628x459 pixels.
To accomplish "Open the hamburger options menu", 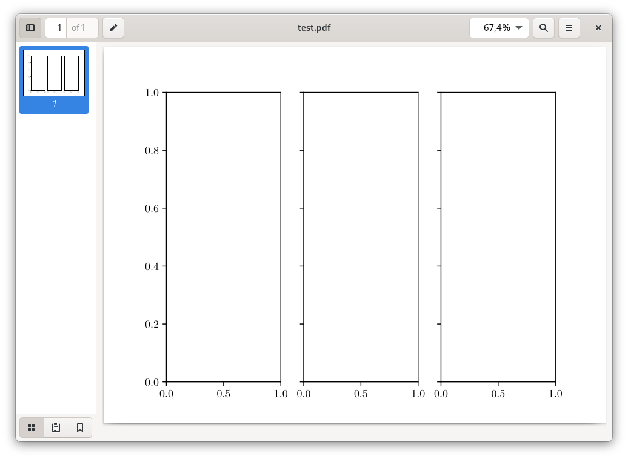I will [x=569, y=27].
